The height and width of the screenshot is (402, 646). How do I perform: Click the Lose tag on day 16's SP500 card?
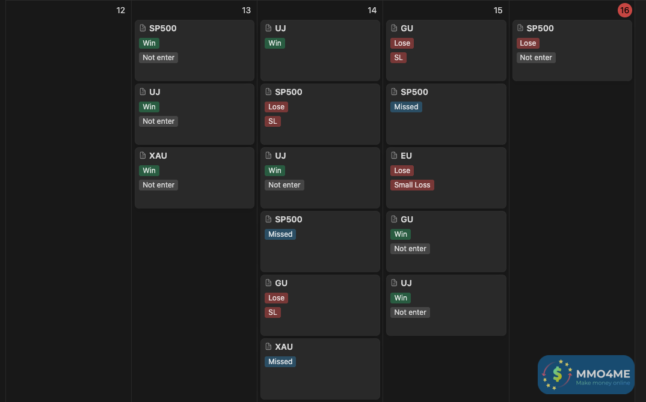point(528,43)
